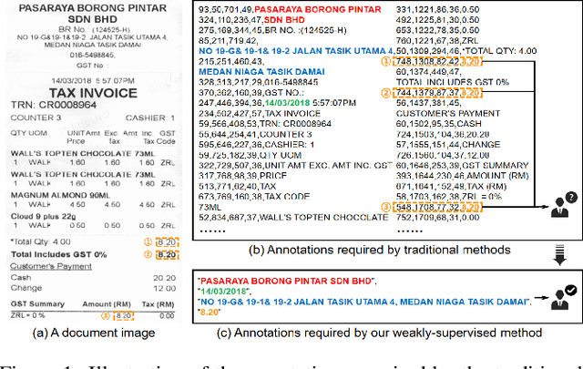583x369 pixels.
Task: Click line '93,50,701,49,PASARAYA BORONG PINTAR' in panel b
Action: 290,10
